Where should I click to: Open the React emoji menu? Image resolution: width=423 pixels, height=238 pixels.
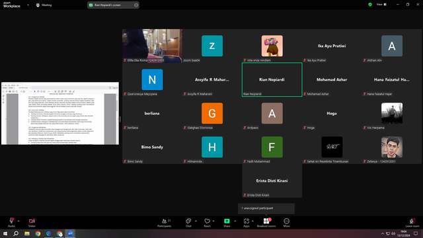(207, 223)
